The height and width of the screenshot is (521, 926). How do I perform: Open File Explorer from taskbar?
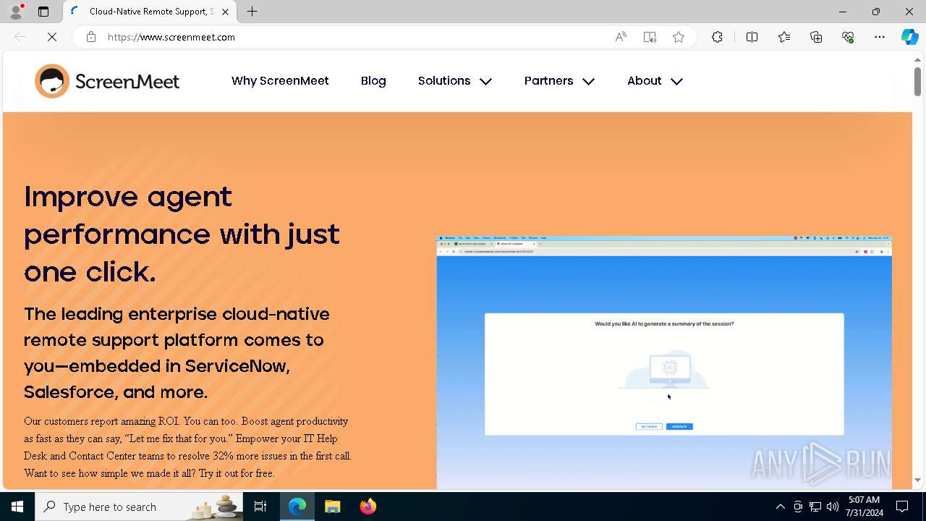coord(333,507)
